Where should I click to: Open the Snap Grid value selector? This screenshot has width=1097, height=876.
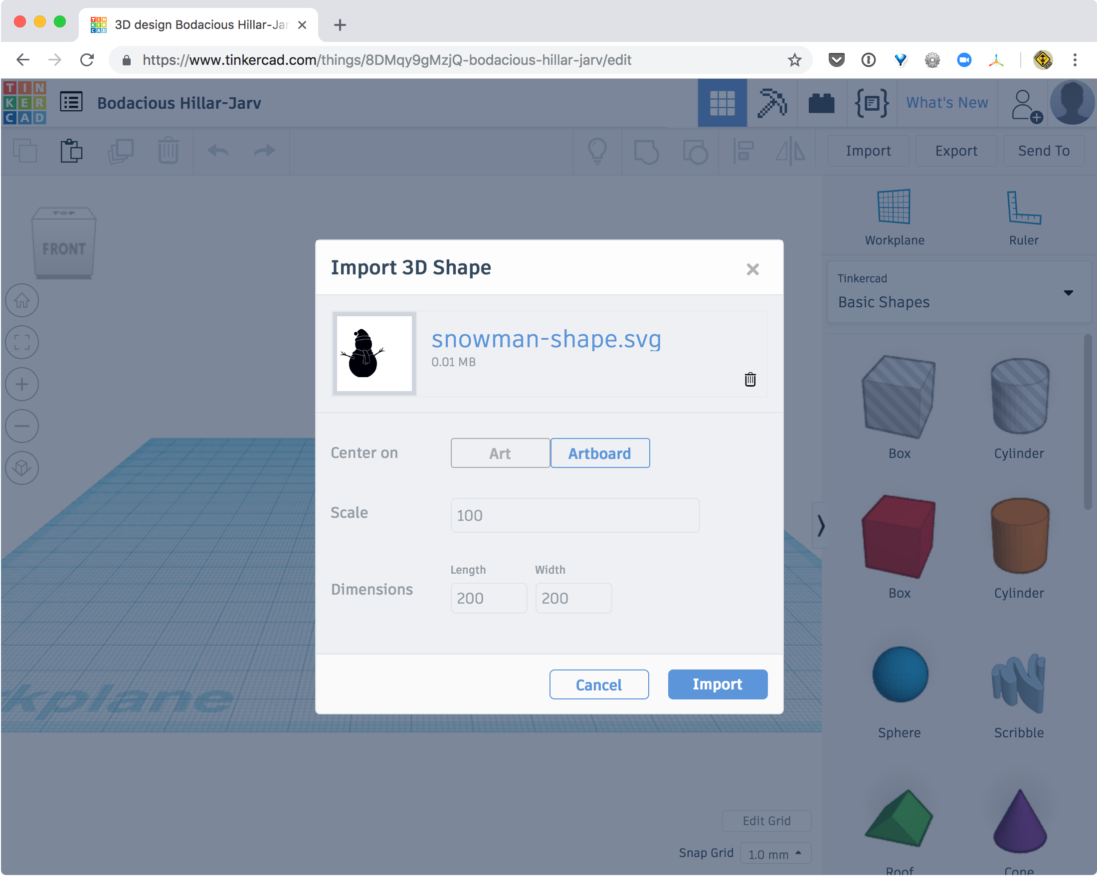775,854
